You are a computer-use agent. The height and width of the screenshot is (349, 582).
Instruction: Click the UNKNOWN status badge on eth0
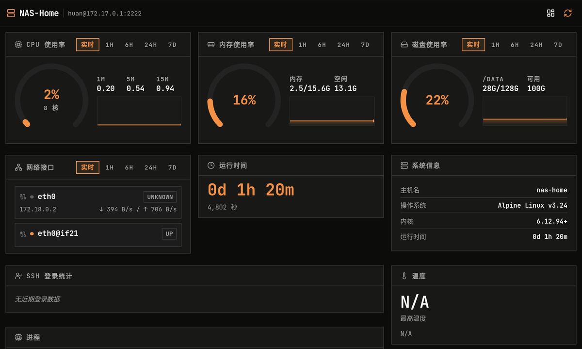coord(160,197)
